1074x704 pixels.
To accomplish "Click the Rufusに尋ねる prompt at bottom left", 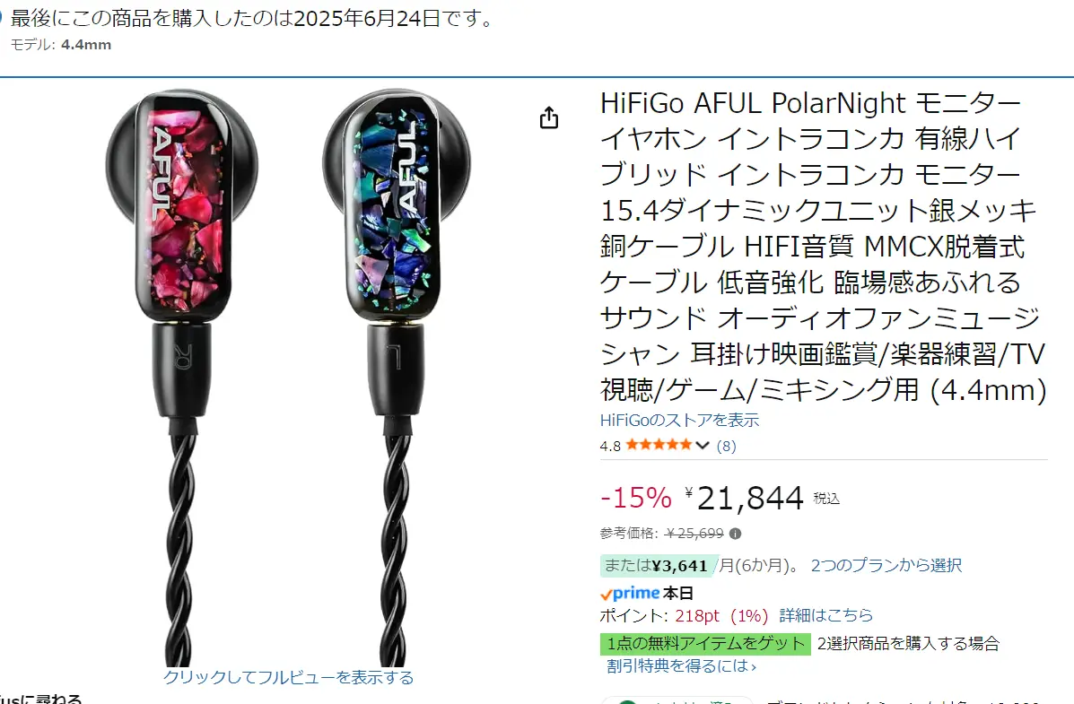I will pos(41,699).
